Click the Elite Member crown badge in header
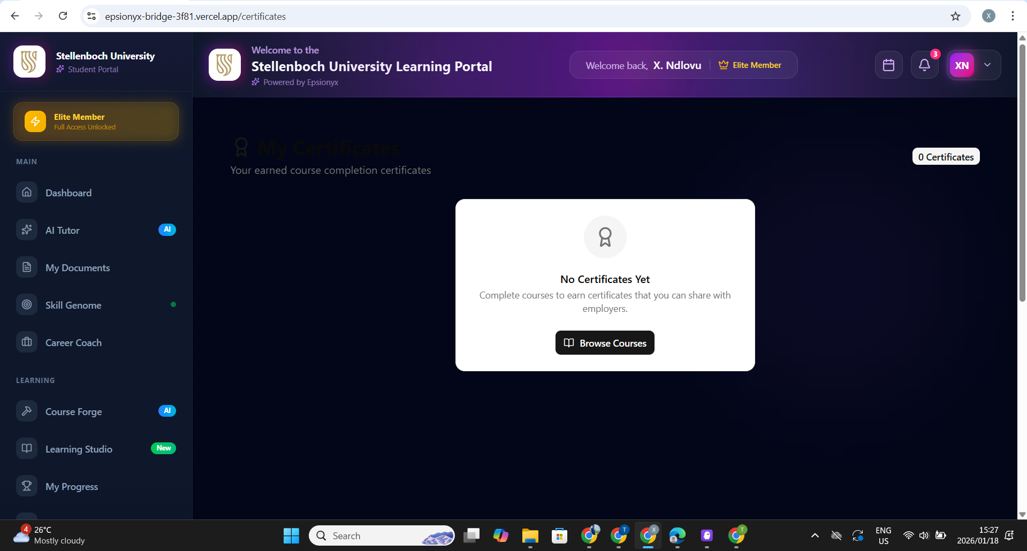Image resolution: width=1027 pixels, height=551 pixels. click(x=750, y=65)
